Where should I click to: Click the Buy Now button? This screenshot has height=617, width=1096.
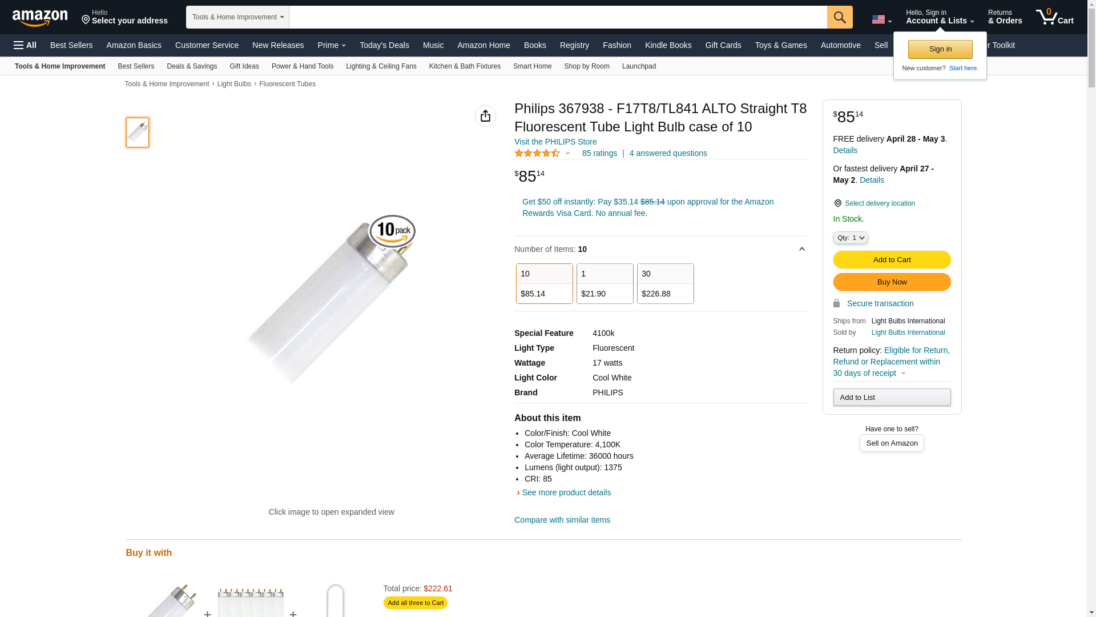point(892,282)
